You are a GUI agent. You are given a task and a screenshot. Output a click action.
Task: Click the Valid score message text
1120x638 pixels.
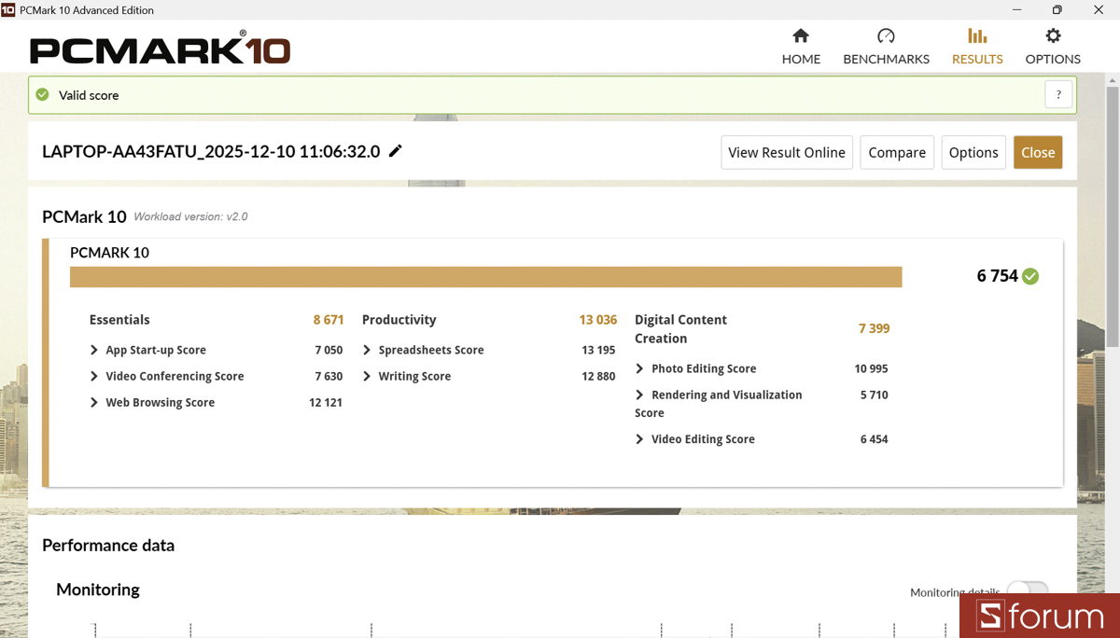tap(89, 95)
